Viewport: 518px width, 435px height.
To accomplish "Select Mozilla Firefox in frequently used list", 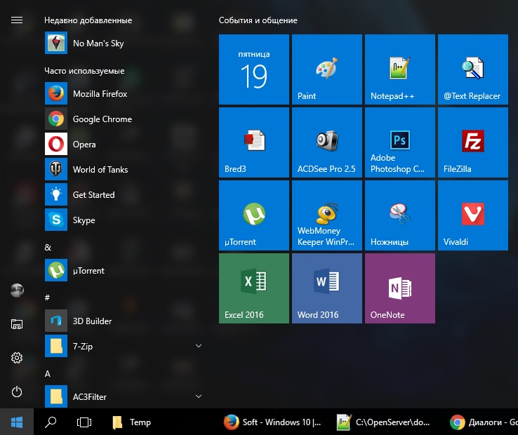I will tap(100, 94).
